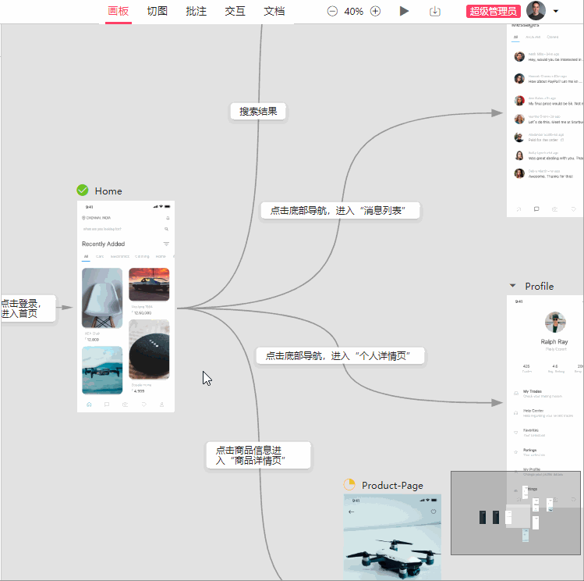Click the tag icon in Home bottom nav
Viewport: 584px width, 581px height.
[x=143, y=405]
